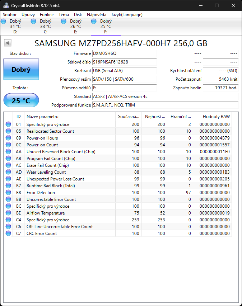Viewport: 242px width, 306px height.
Task: Click the CRC Error Count parameter name
Action: tap(42, 234)
